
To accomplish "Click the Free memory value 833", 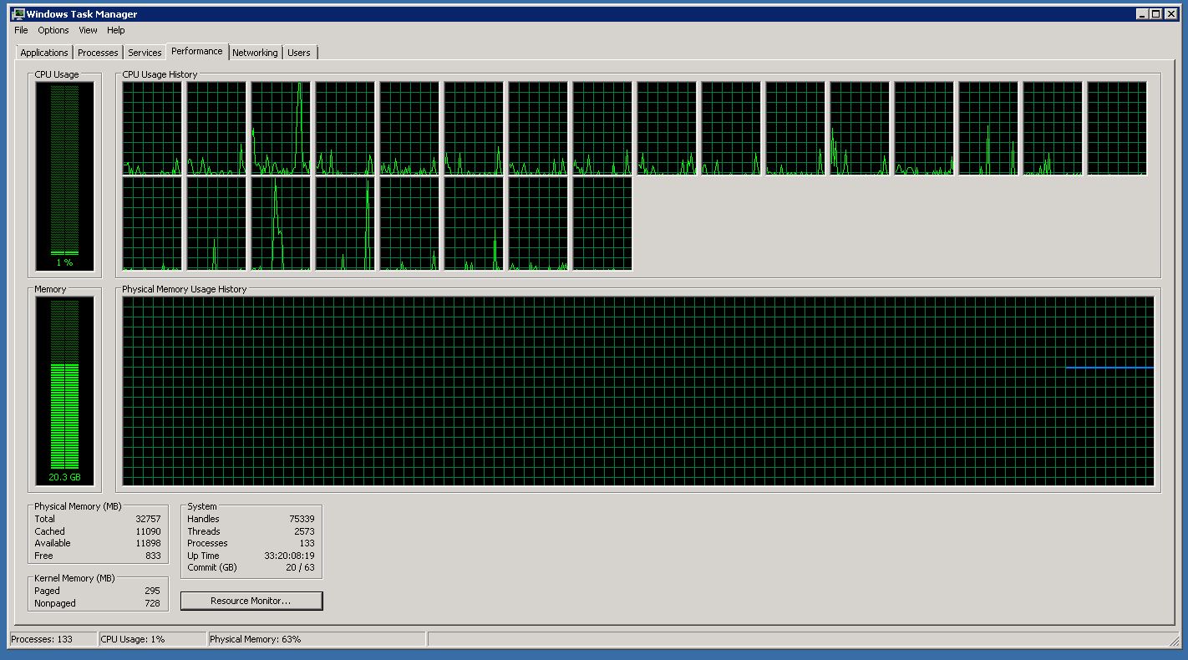I will coord(153,556).
